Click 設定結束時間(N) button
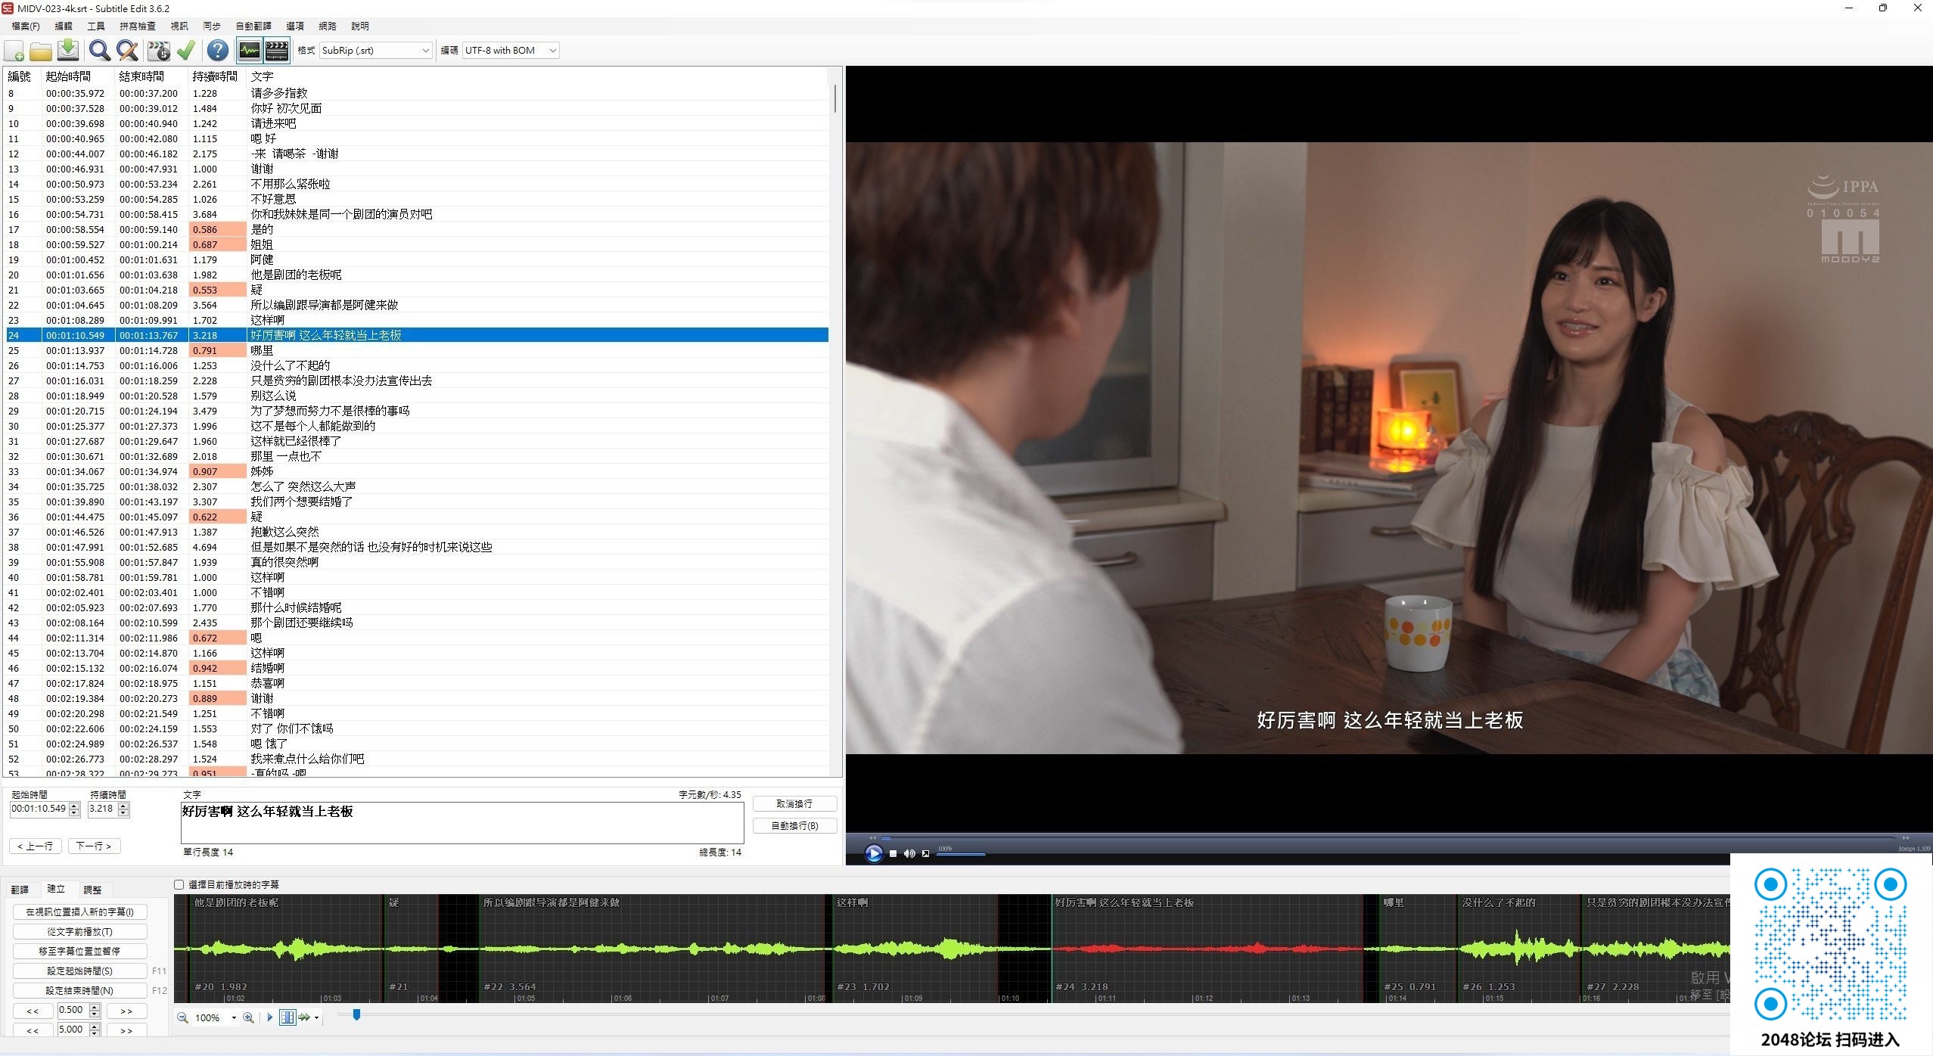 click(x=80, y=991)
